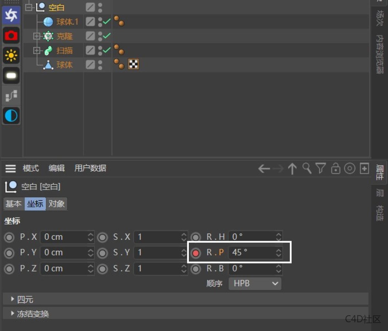Click the checkerboard texture tag on 球体

(134, 64)
